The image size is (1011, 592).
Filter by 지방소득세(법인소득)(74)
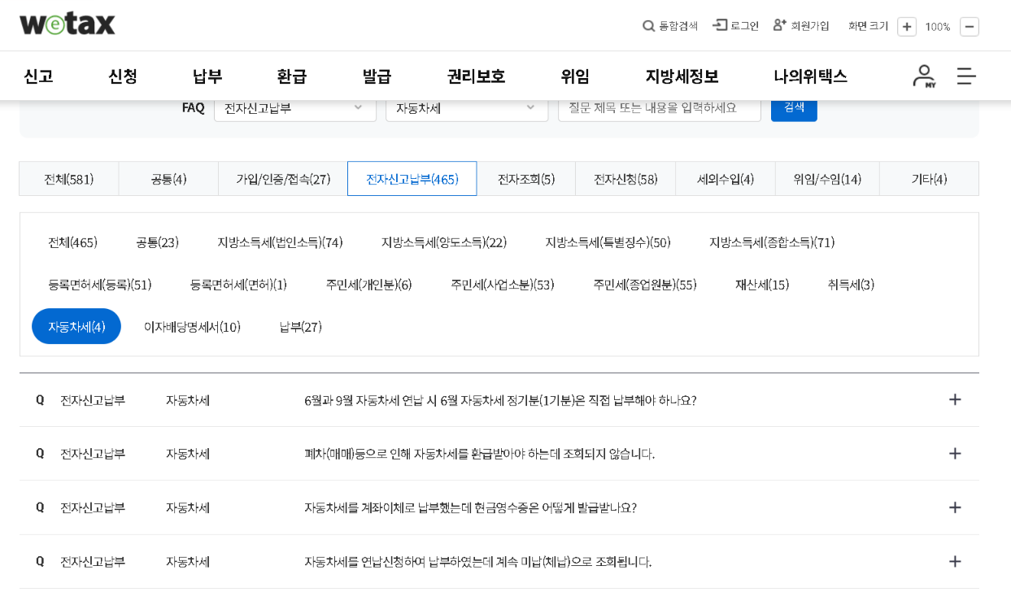(280, 242)
